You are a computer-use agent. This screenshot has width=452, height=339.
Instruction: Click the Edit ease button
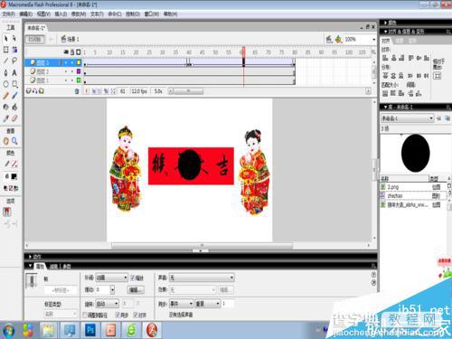[136, 290]
